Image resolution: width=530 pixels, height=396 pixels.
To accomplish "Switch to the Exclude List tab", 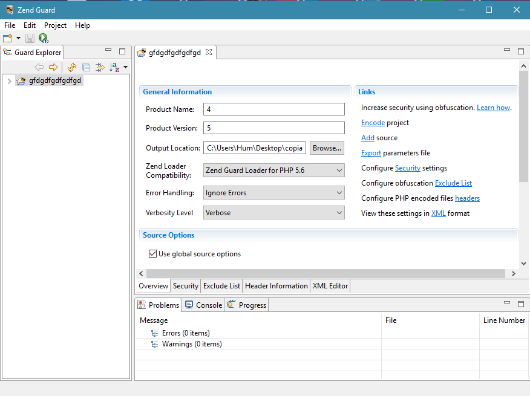I will tap(221, 286).
